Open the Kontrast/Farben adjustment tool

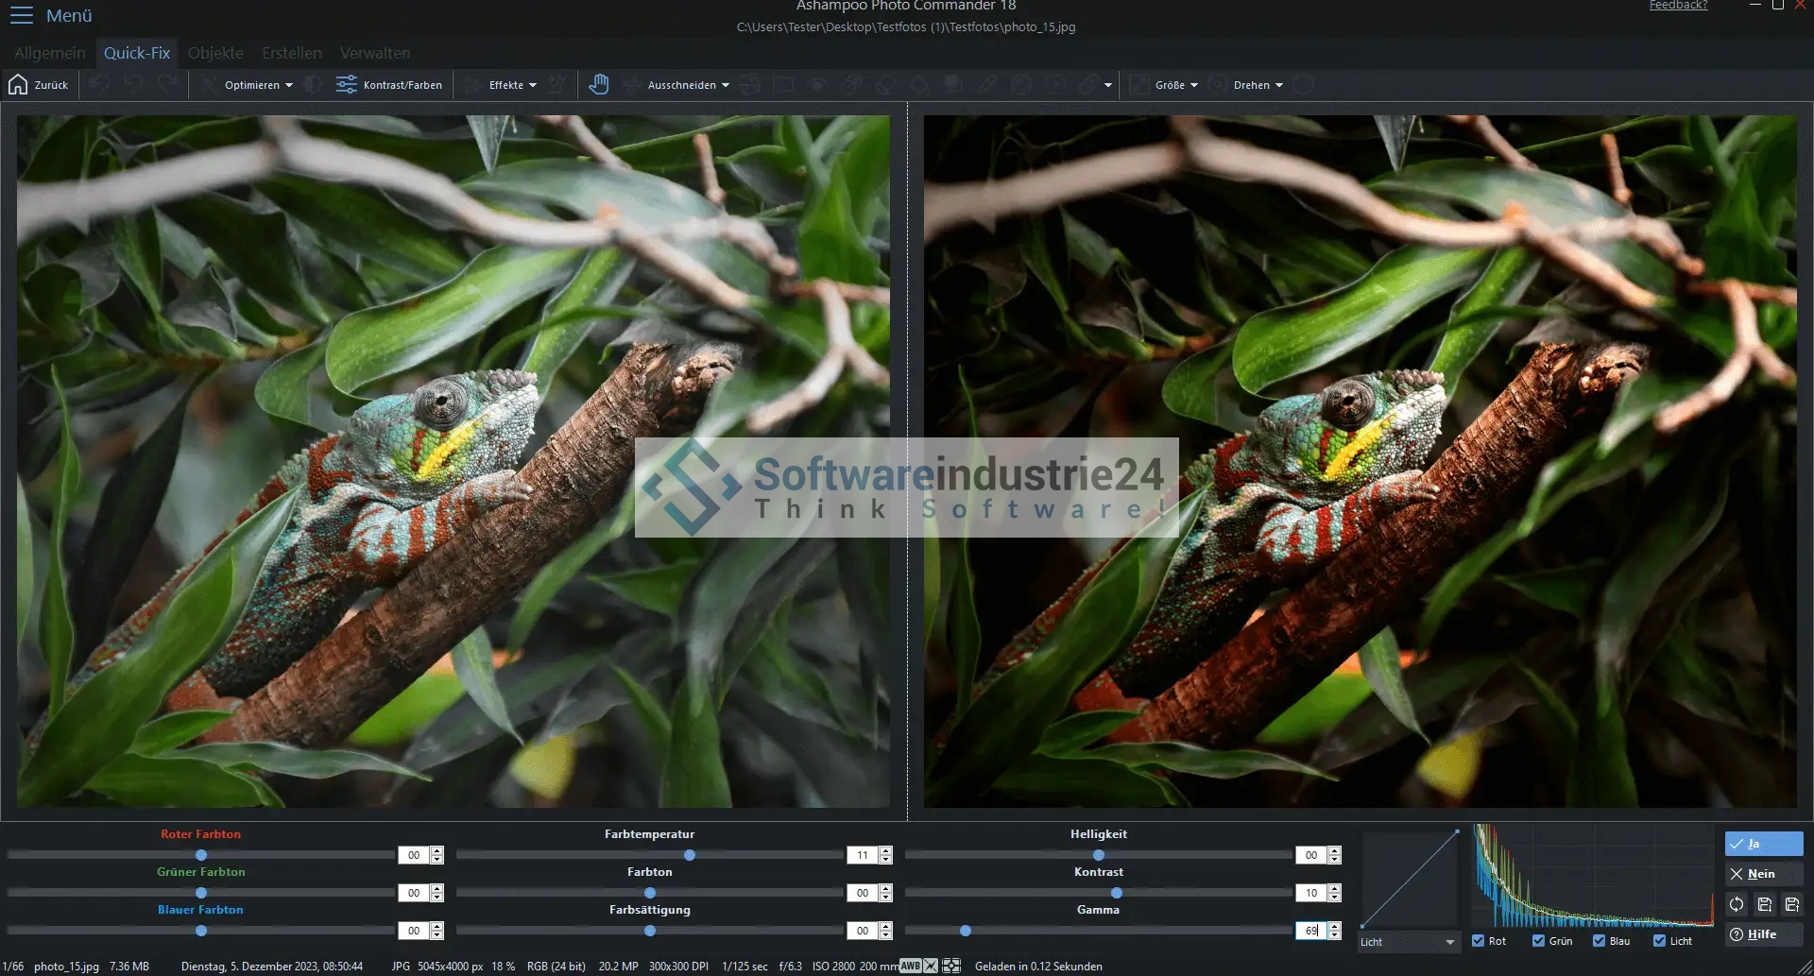tap(389, 85)
